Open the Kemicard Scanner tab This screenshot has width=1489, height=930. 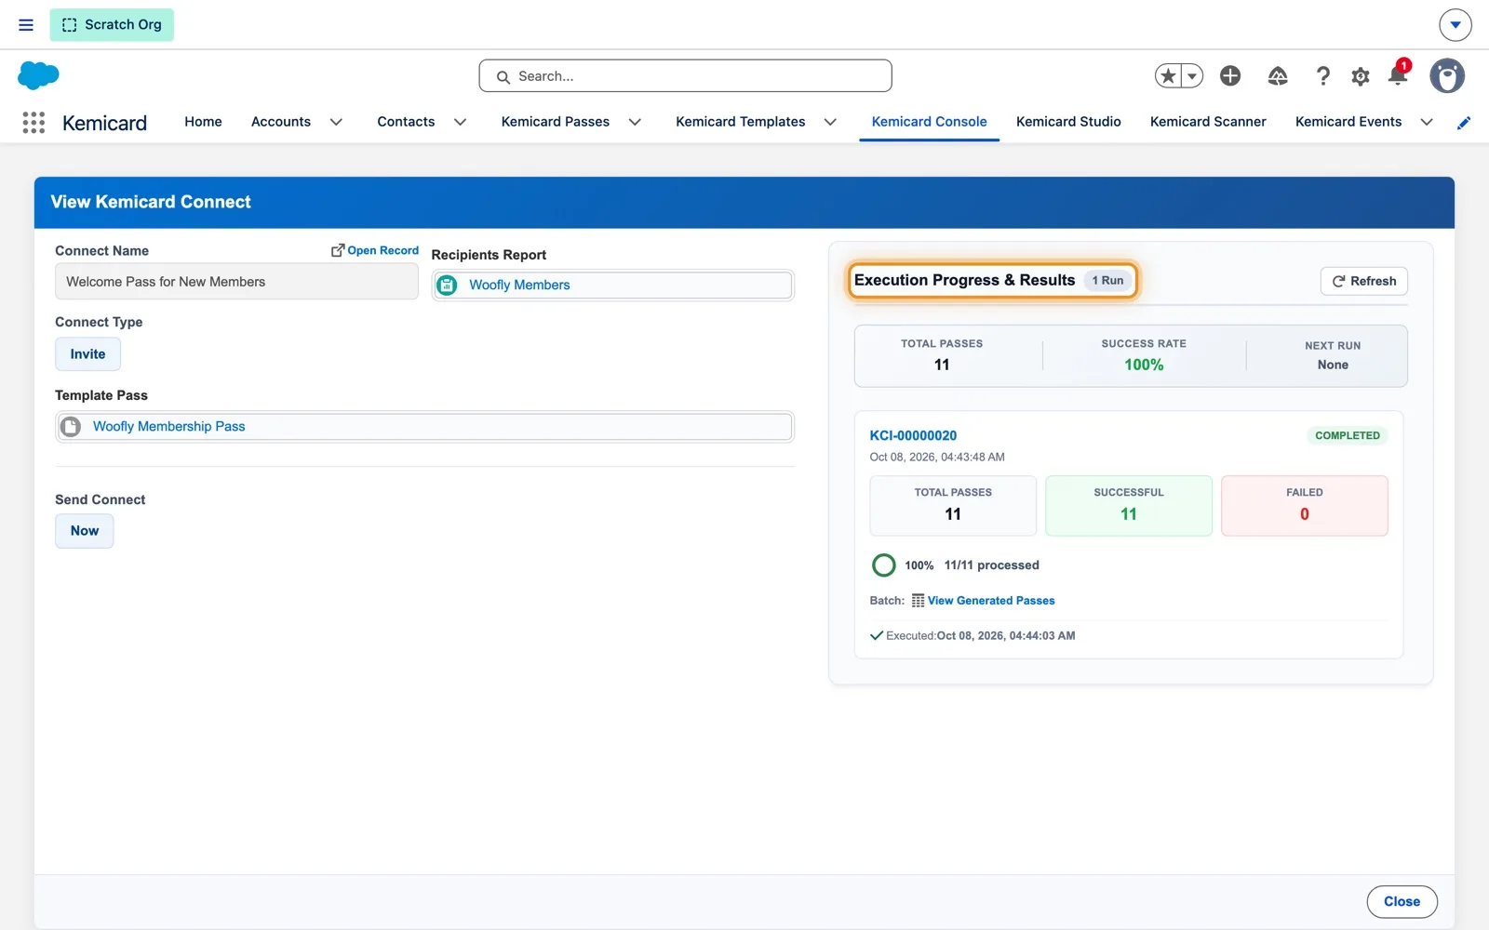pos(1208,122)
